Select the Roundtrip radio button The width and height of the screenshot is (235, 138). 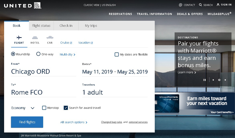(13, 54)
